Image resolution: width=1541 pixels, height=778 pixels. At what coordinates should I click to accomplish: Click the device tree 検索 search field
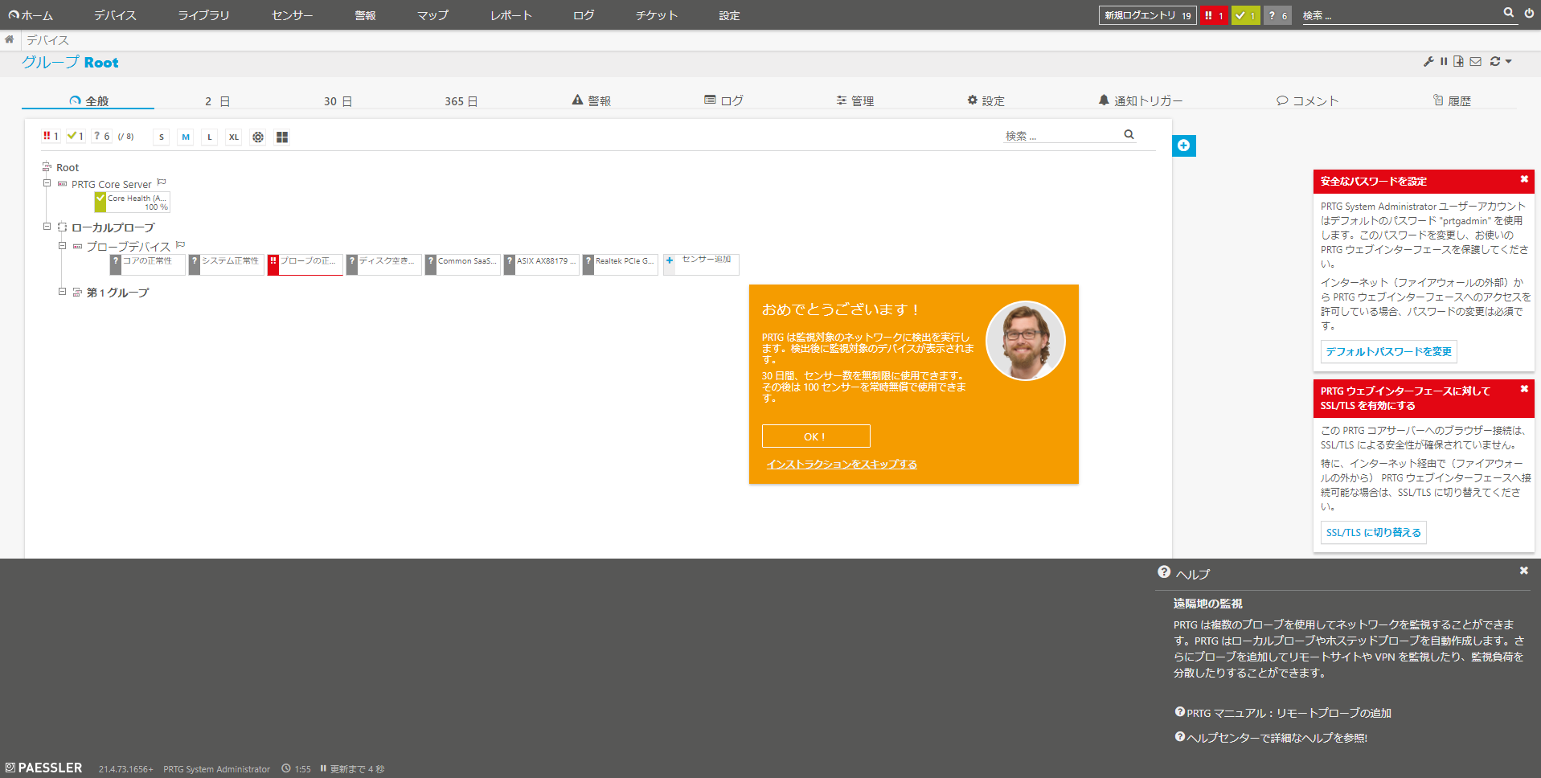point(1061,136)
